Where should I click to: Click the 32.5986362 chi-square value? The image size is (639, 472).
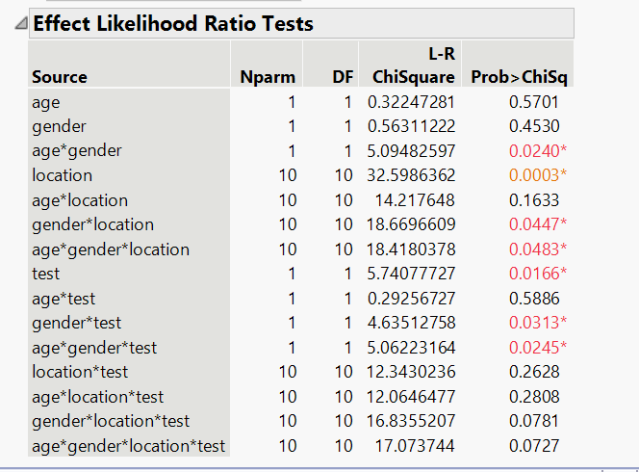click(x=411, y=175)
